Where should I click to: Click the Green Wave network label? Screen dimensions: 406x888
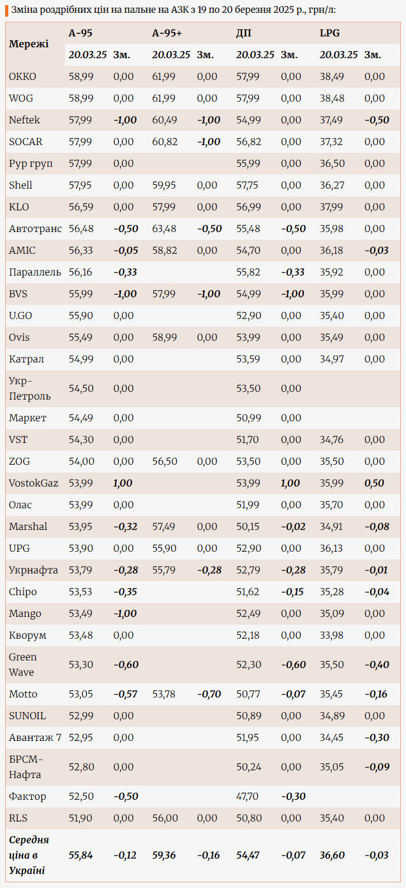click(x=22, y=665)
